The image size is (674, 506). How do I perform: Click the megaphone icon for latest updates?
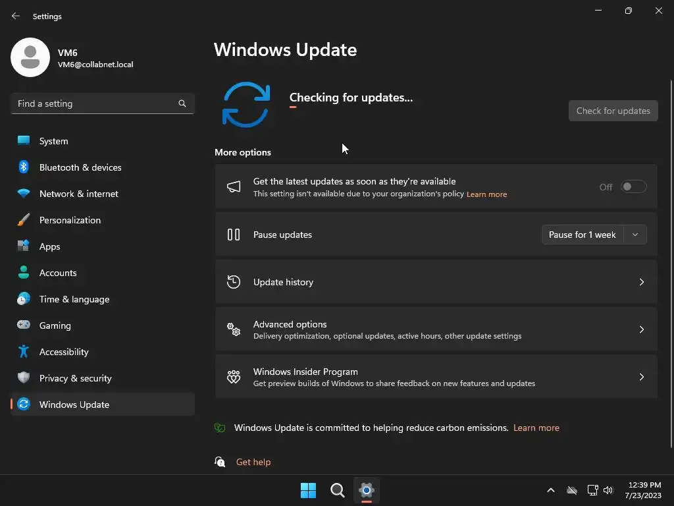(234, 186)
